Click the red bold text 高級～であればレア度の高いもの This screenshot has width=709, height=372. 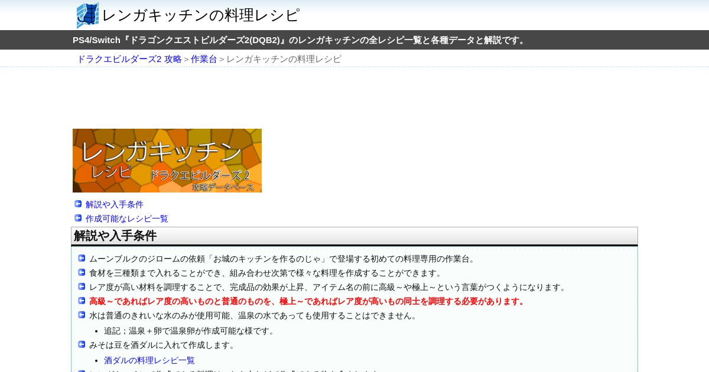coord(308,301)
